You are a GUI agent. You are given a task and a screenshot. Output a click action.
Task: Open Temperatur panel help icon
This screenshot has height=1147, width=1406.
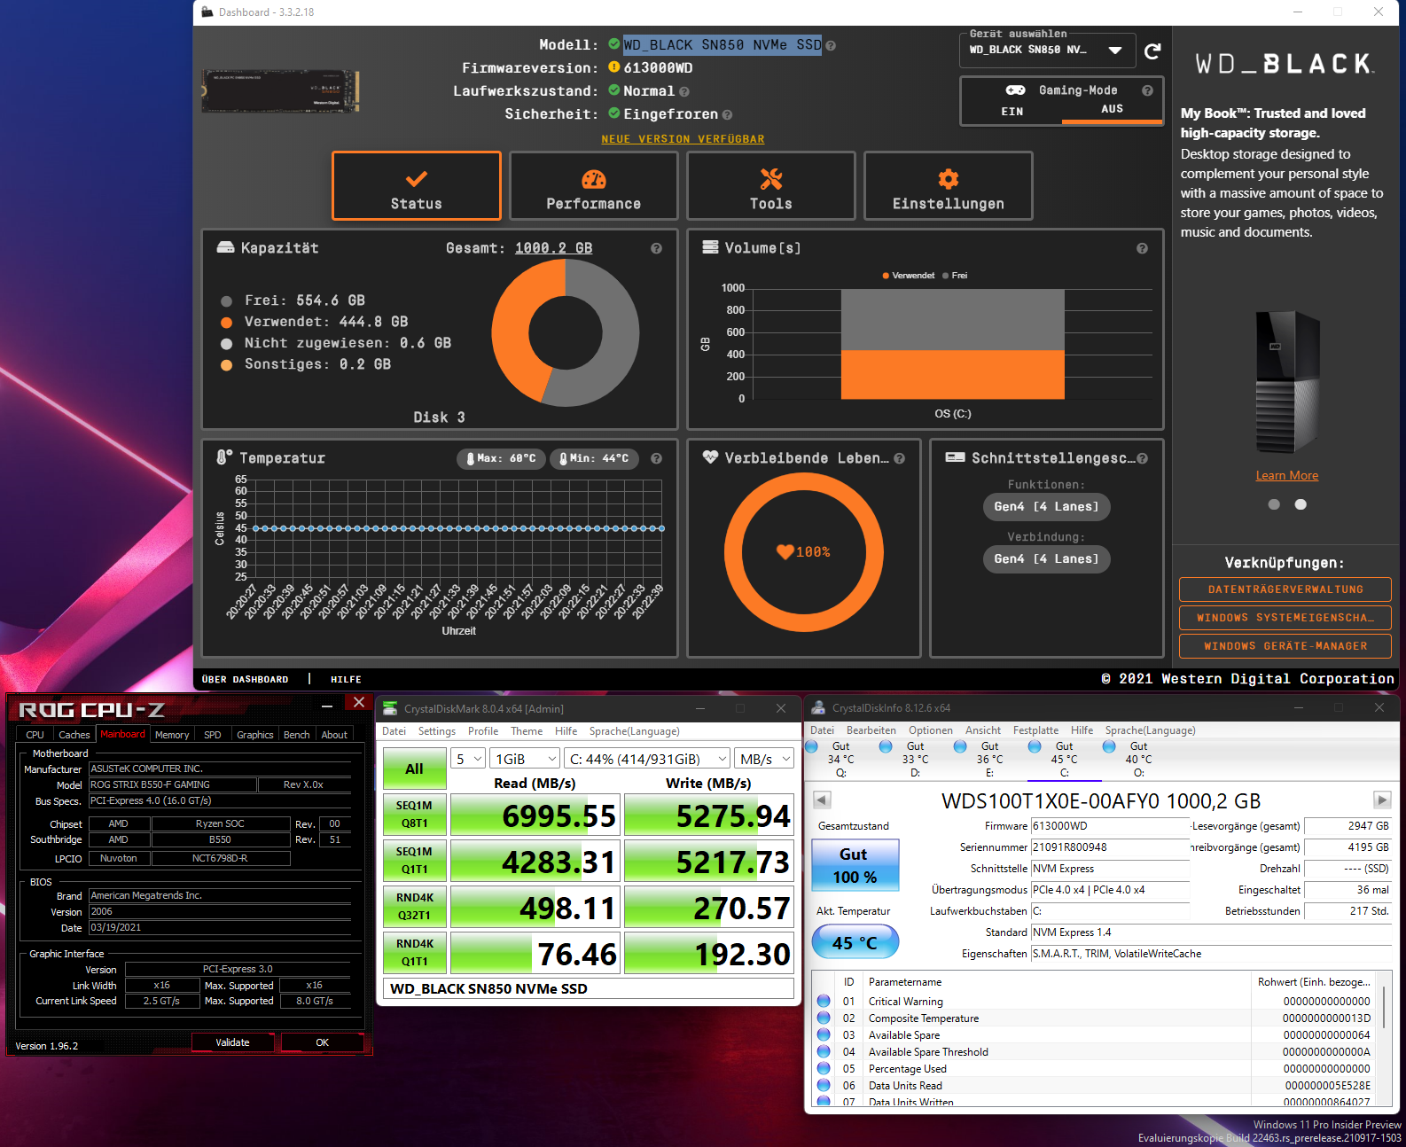pyautogui.click(x=656, y=458)
